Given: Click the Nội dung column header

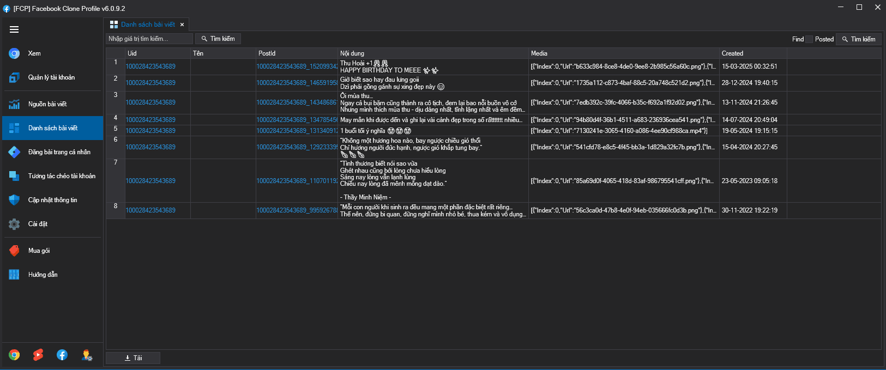Looking at the screenshot, I should (433, 53).
